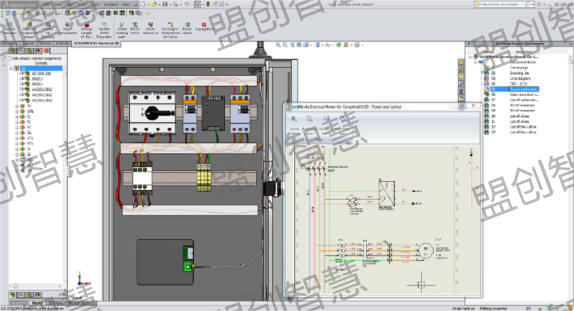Viewport: 574px width, 311px height.
Task: Open the FeatureManager tree tab icon
Action: click(13, 51)
